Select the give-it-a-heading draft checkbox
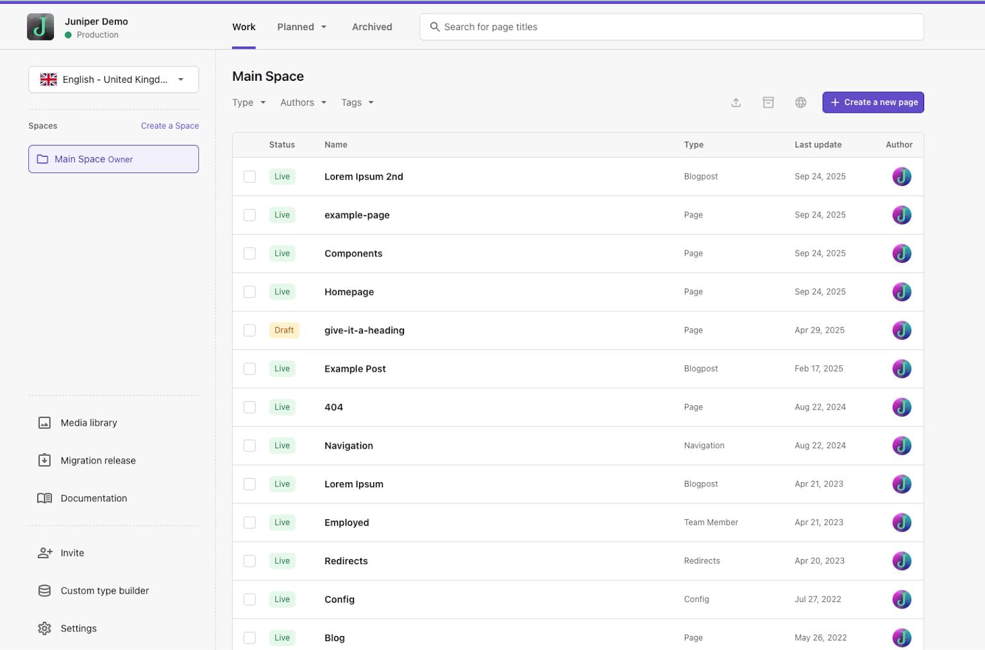Viewport: 985px width, 650px height. tap(249, 331)
